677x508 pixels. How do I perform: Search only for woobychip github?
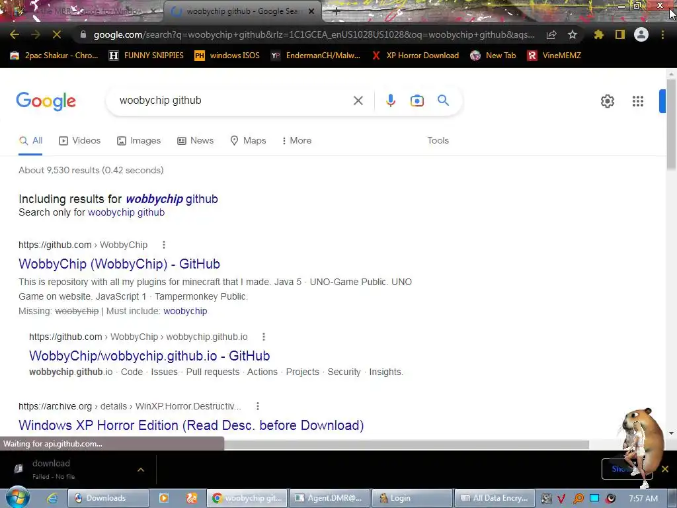tap(126, 212)
